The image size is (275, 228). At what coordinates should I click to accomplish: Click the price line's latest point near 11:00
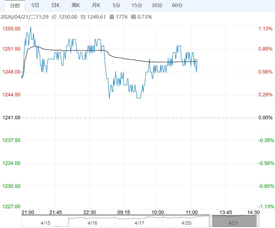click(x=197, y=59)
